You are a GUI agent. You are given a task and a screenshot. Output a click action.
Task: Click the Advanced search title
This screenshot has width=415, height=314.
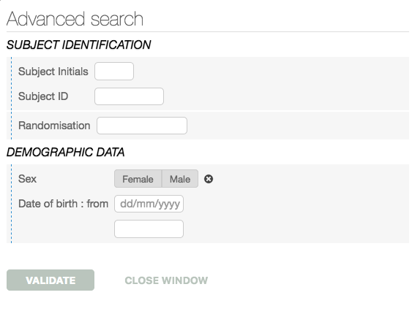click(x=75, y=19)
